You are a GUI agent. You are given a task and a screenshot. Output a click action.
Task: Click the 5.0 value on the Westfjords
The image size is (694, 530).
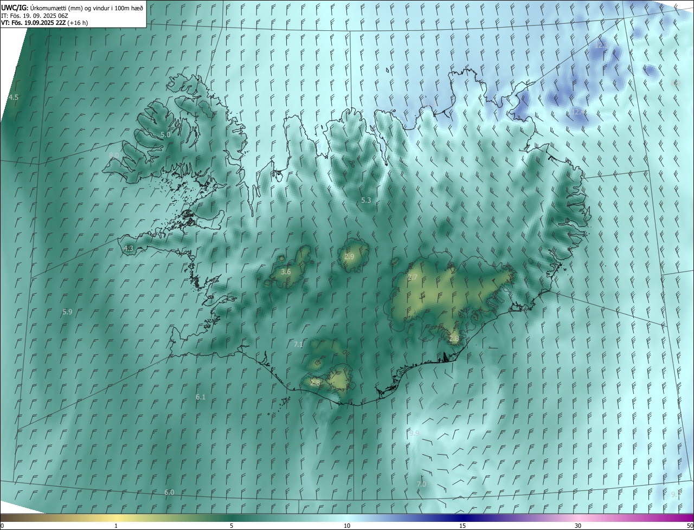(165, 134)
